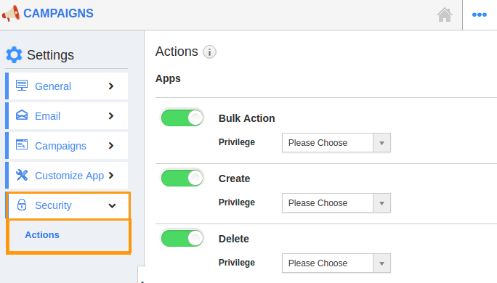Open the Bulk Action privilege dropdown
The height and width of the screenshot is (283, 497).
click(x=336, y=143)
